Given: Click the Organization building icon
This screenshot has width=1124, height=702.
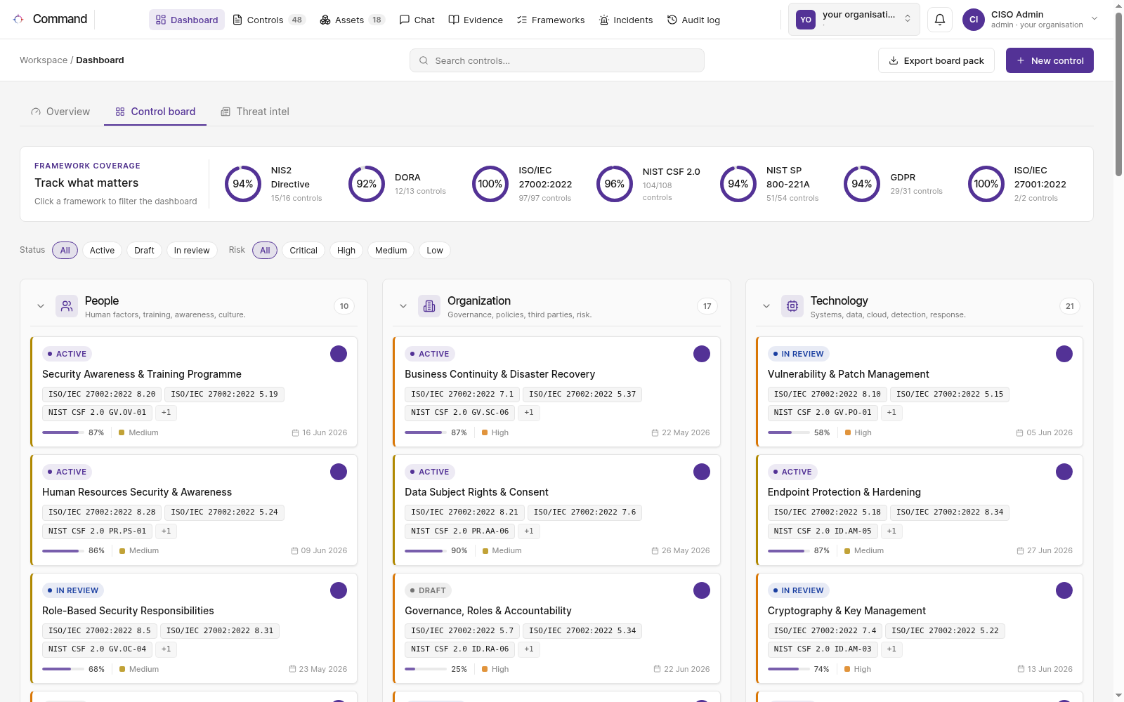Looking at the screenshot, I should tap(429, 306).
